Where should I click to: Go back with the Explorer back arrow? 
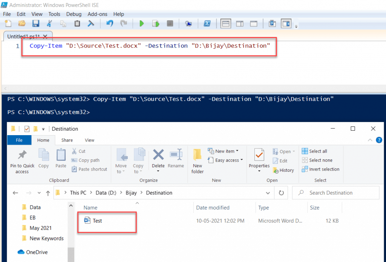click(x=15, y=193)
